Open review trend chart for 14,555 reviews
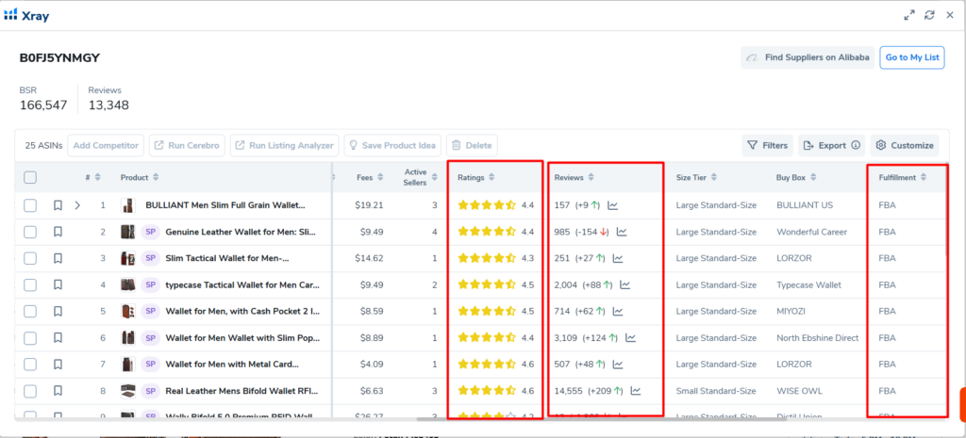The width and height of the screenshot is (966, 438). [636, 391]
